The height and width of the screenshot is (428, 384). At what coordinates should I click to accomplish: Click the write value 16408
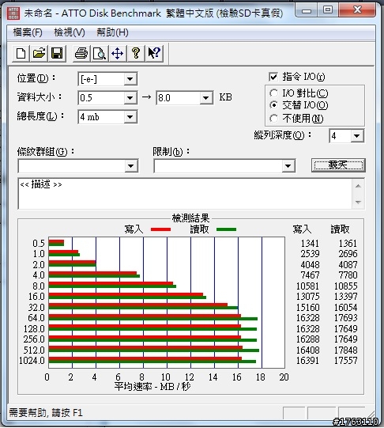(x=307, y=350)
